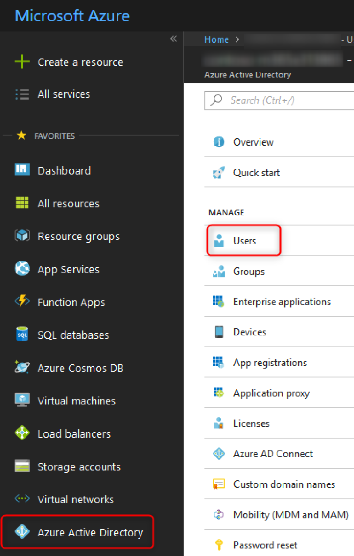The image size is (354, 556).
Task: Click the Load balancers label
Action: [74, 434]
